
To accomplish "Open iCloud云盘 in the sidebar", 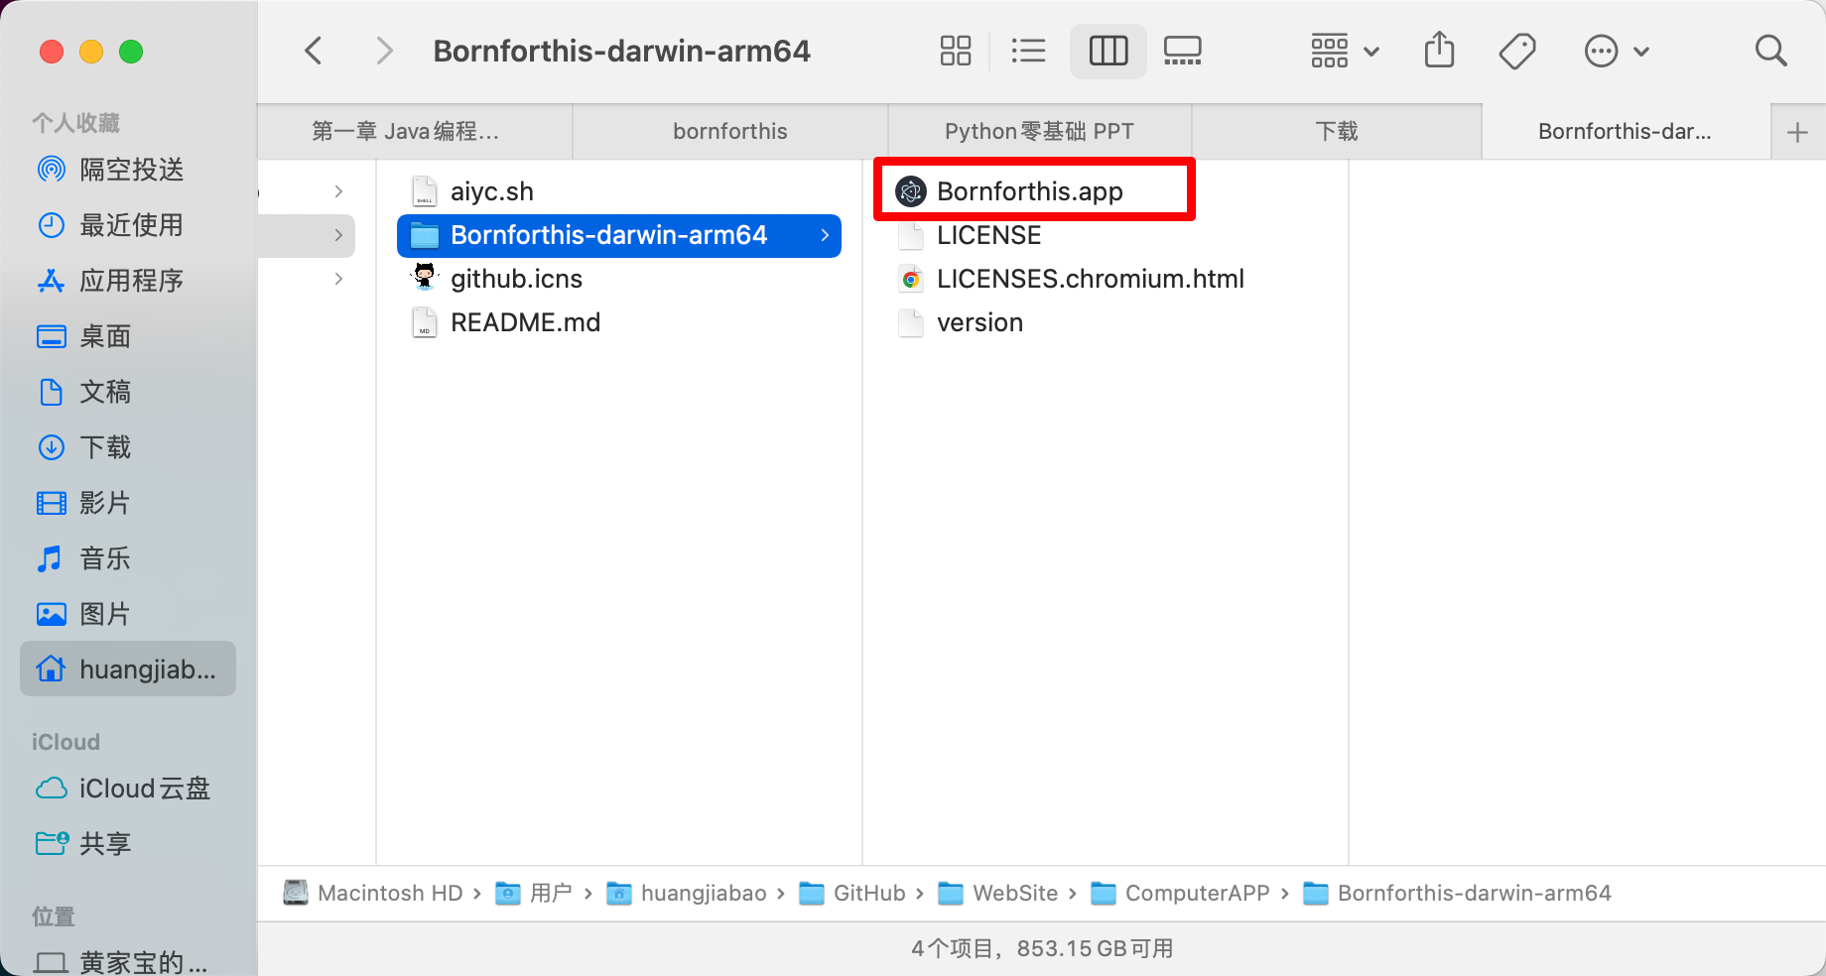I will pyautogui.click(x=128, y=789).
